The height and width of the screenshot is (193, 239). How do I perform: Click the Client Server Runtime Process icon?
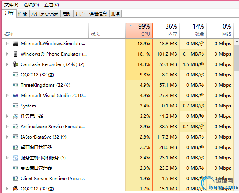[16, 179]
